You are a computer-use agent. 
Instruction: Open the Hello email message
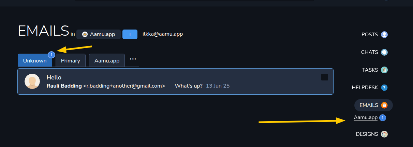pos(175,81)
